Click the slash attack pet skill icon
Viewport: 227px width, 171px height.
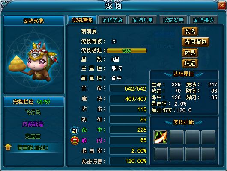[x=161, y=137]
